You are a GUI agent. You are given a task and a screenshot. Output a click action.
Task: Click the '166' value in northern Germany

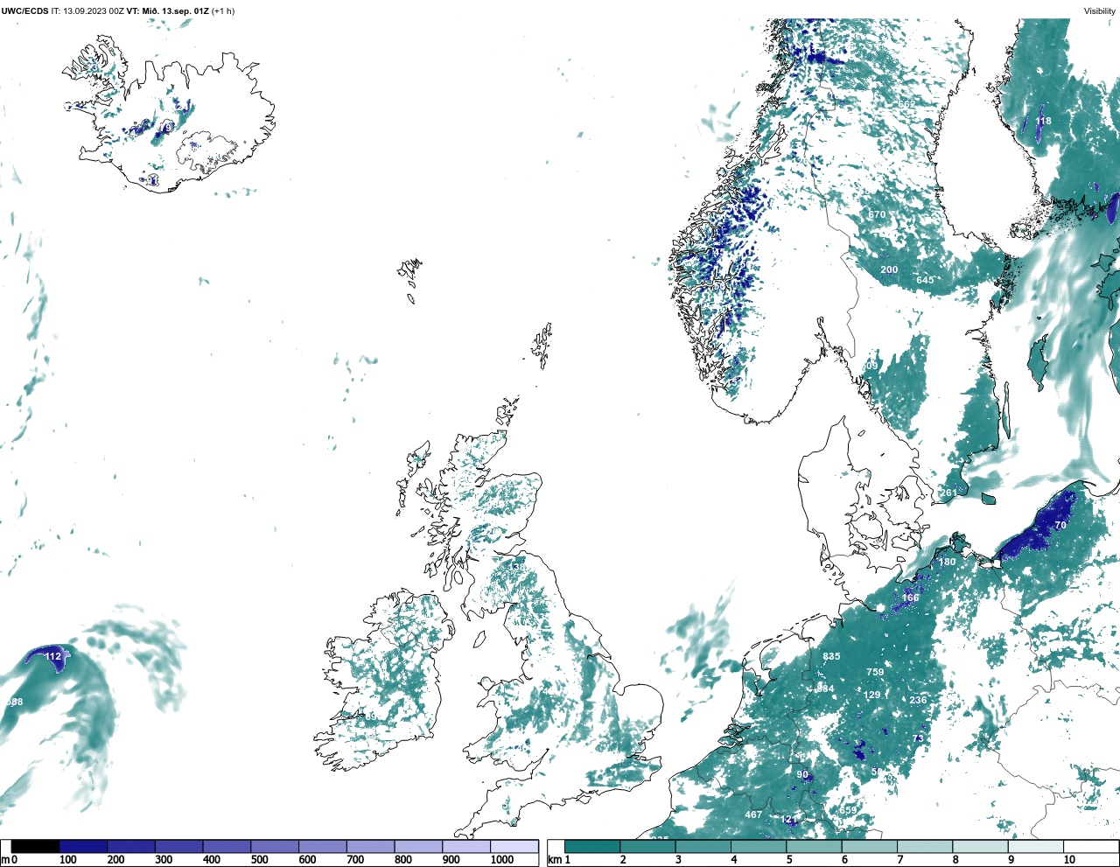(911, 598)
